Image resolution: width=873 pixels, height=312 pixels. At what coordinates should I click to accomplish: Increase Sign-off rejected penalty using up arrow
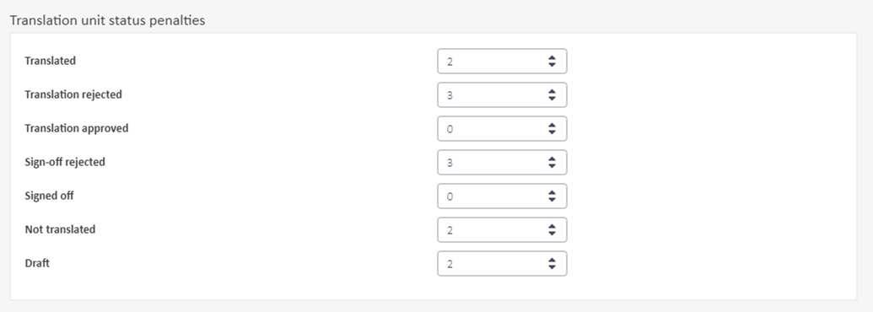(x=551, y=159)
